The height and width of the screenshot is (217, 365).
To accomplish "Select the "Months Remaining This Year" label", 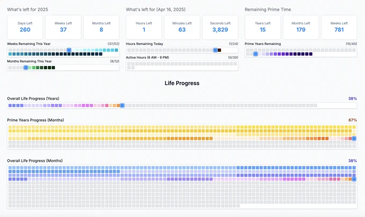I will coord(30,61).
